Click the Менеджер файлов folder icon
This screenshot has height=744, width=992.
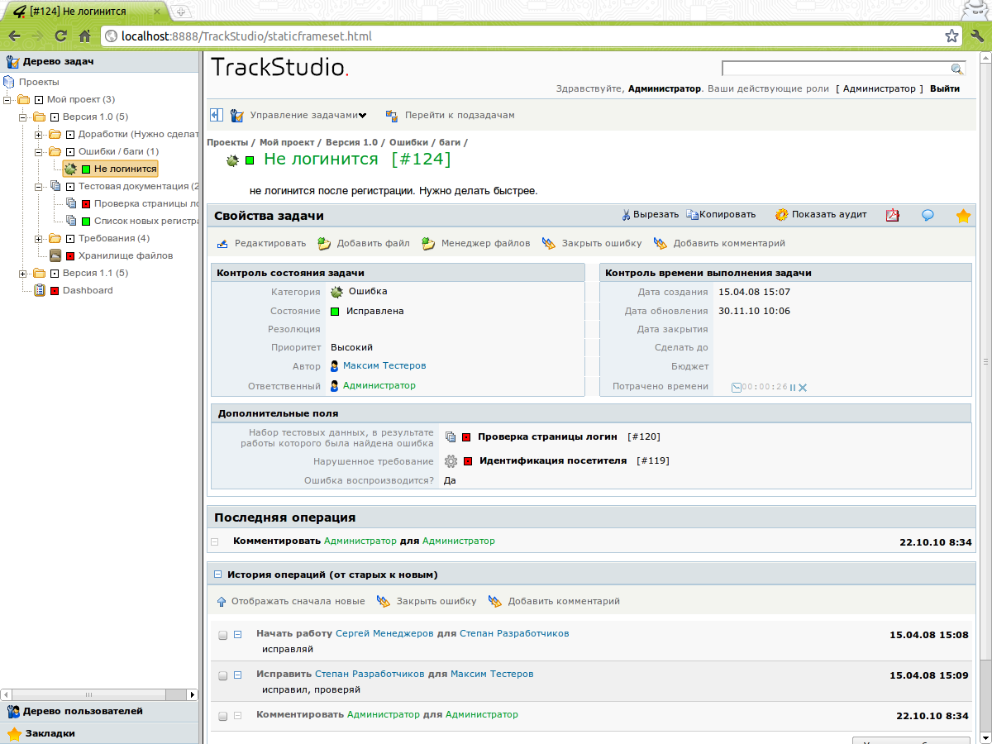pos(428,244)
